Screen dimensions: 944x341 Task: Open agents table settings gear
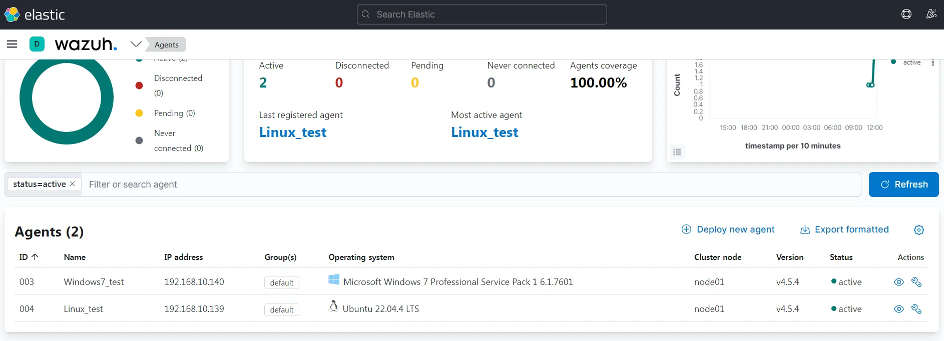coord(918,230)
